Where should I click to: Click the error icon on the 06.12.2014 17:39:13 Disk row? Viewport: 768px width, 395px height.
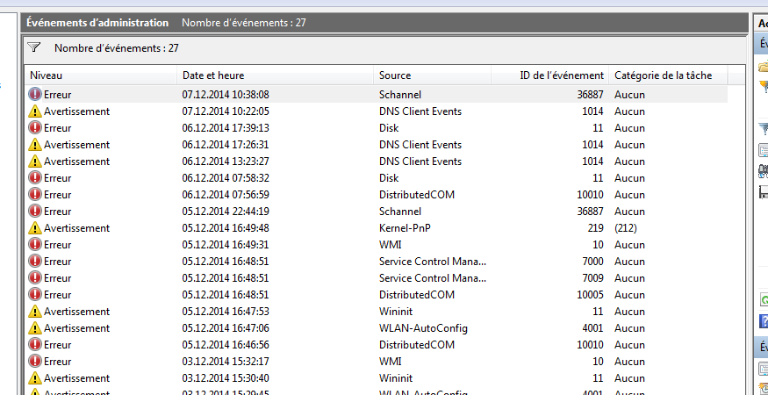click(35, 128)
